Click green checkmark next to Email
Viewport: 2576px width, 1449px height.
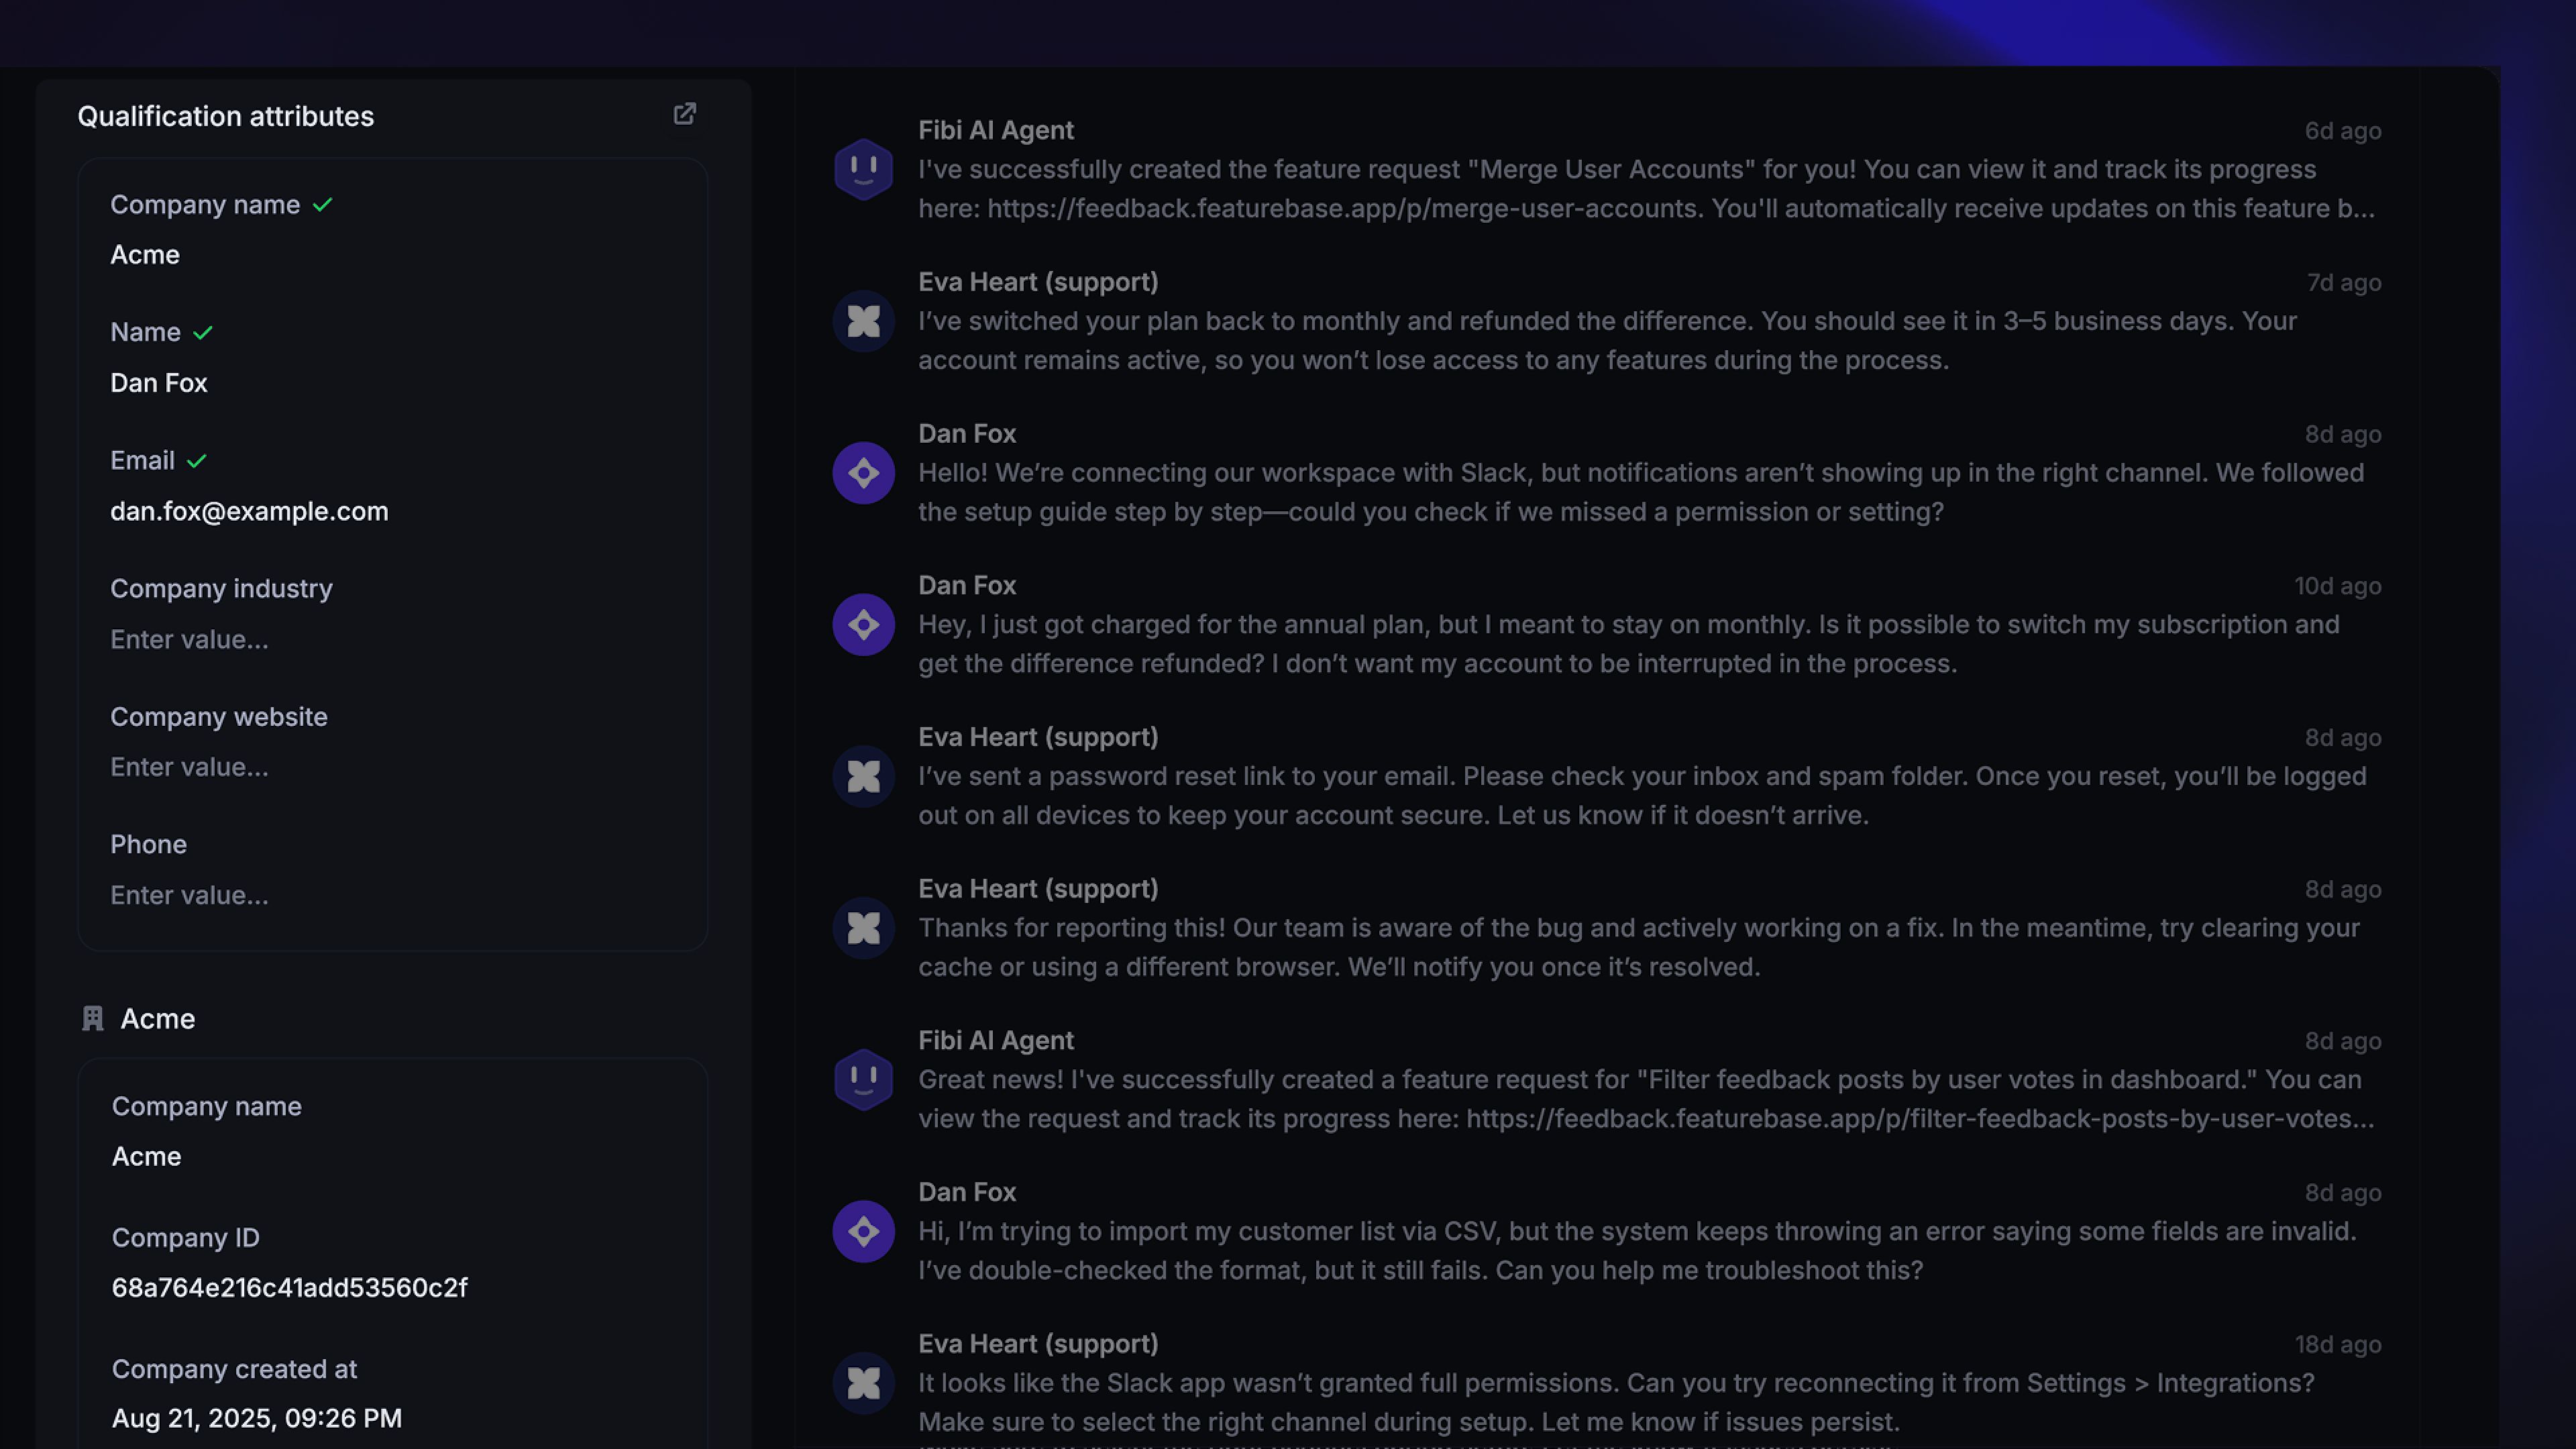(x=197, y=461)
